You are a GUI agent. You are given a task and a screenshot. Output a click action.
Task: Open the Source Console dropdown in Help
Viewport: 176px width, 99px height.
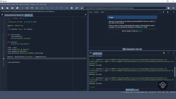pos(97,12)
